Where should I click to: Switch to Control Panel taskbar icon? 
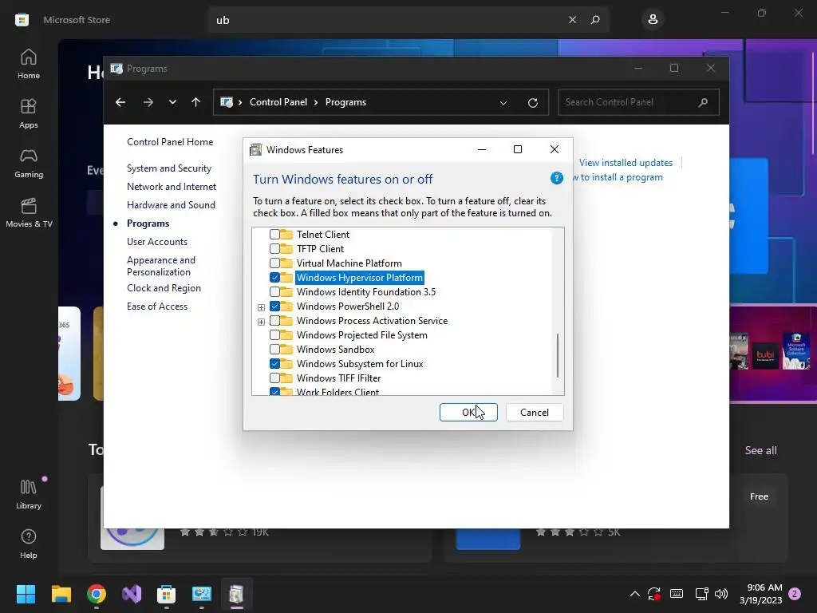pos(202,594)
